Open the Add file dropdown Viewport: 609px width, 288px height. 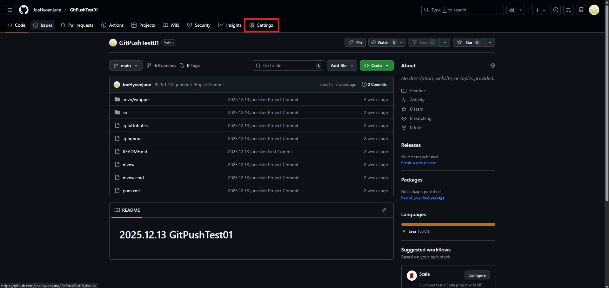[342, 65]
